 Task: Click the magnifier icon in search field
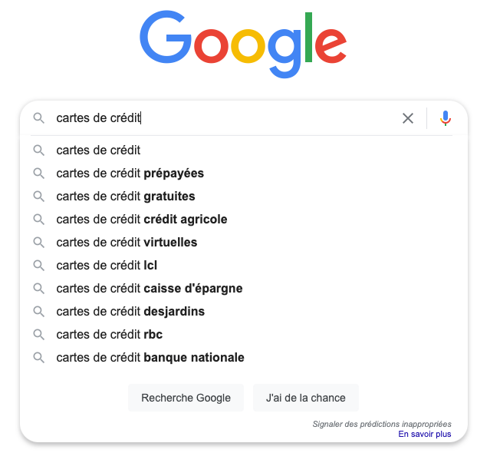[38, 118]
